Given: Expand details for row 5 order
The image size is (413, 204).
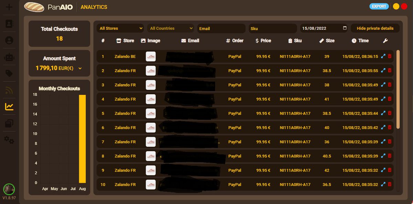Looking at the screenshot, I should pos(383,113).
